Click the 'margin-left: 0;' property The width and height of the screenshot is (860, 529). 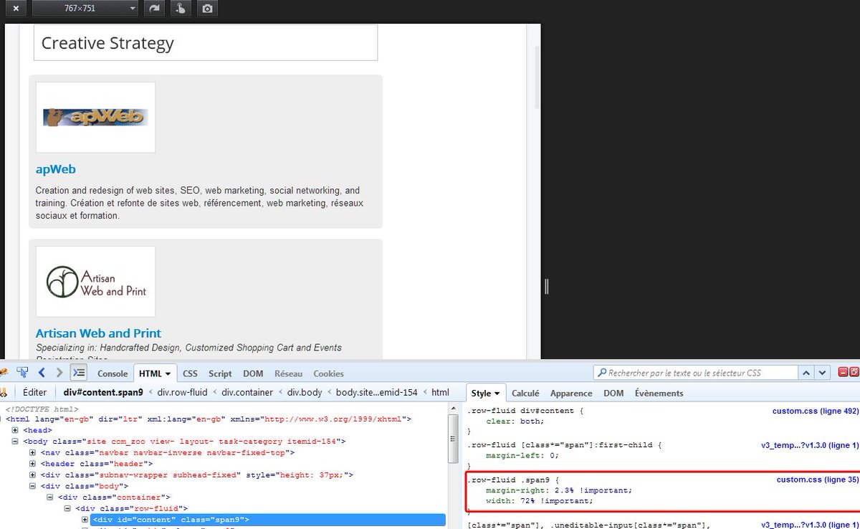click(x=522, y=455)
